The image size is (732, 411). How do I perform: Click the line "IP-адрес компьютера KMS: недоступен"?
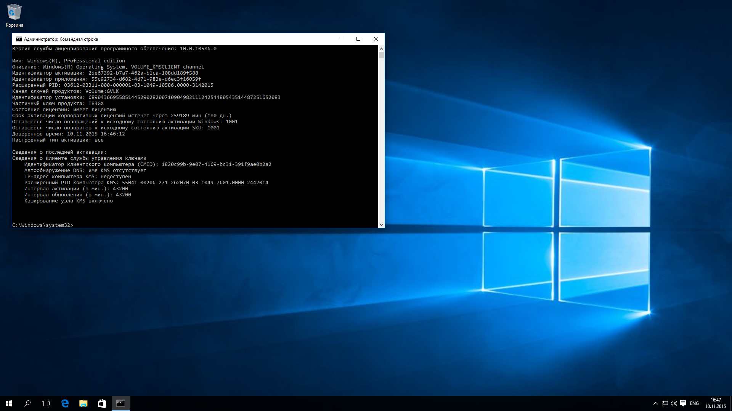pos(78,177)
